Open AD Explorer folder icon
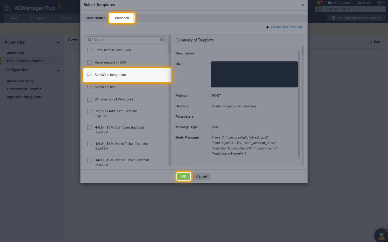This screenshot has width=388, height=242. click(x=330, y=3)
